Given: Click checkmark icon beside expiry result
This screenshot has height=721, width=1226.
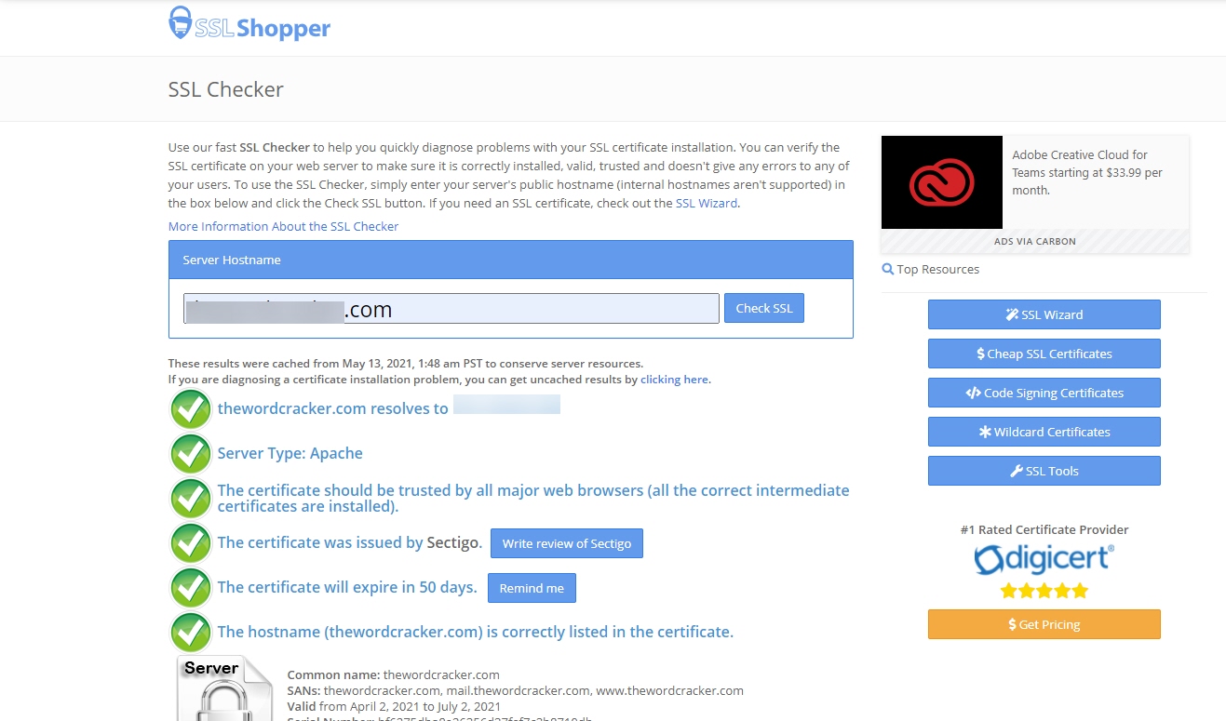Looking at the screenshot, I should (191, 588).
